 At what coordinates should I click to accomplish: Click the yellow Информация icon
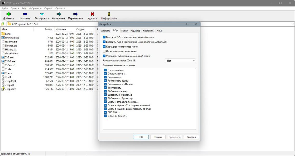tap(109, 14)
